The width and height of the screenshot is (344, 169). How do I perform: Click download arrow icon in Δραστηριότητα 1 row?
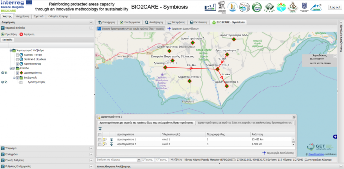coord(112,139)
